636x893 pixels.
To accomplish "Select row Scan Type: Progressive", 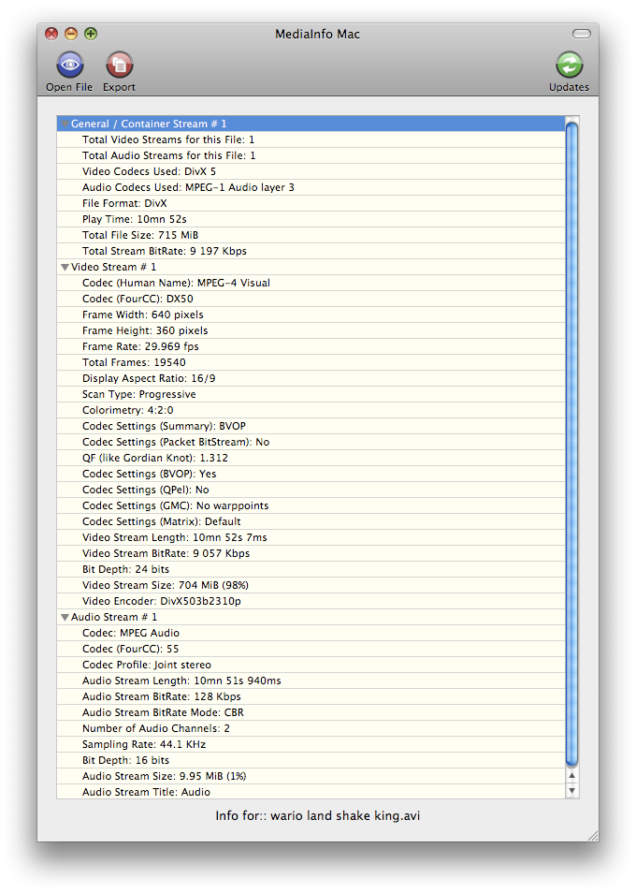I will pos(311,395).
